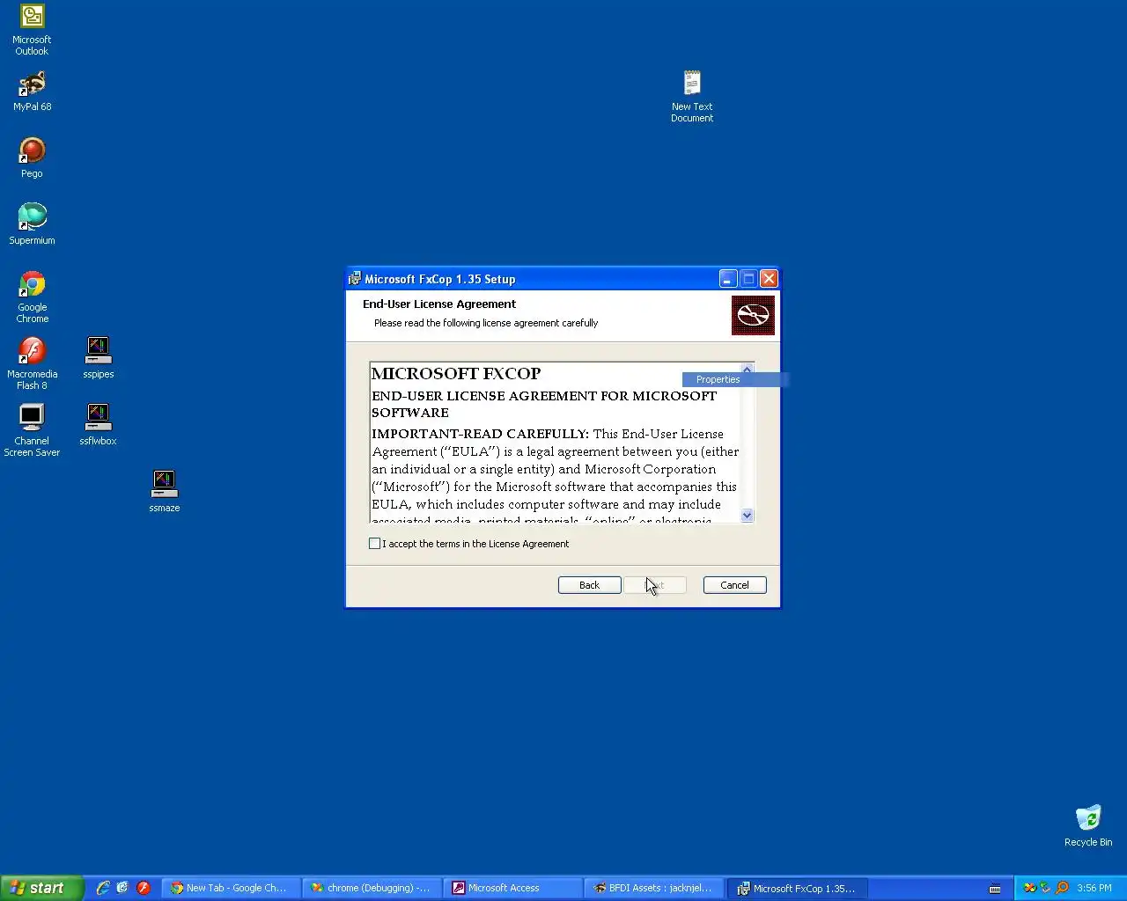Click the End-User License Agreement header
This screenshot has height=901, width=1127.
[x=439, y=304]
